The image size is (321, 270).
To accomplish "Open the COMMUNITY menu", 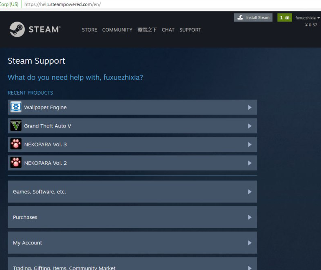I will point(117,30).
